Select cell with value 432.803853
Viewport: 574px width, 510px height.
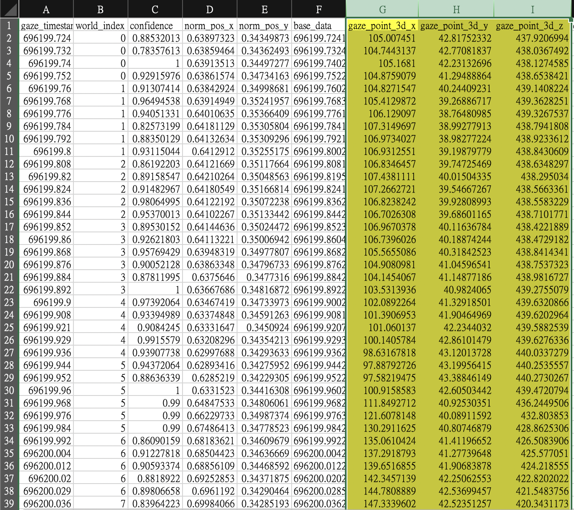coord(532,416)
